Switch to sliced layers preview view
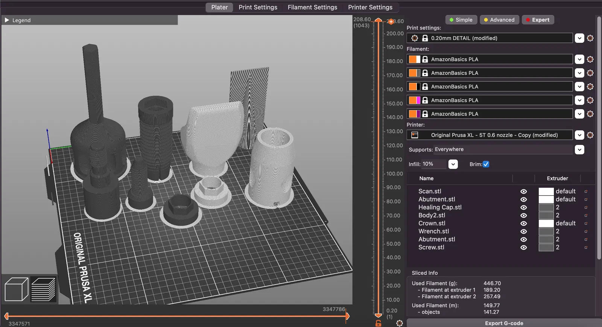Viewport: 602px width, 327px height. (43, 289)
